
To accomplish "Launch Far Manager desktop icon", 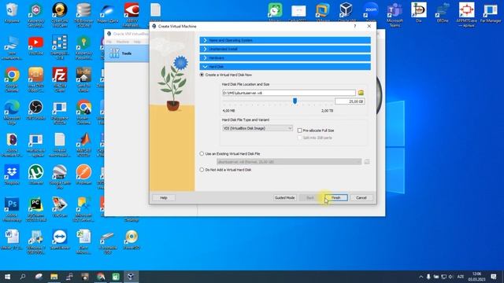I will (x=491, y=13).
